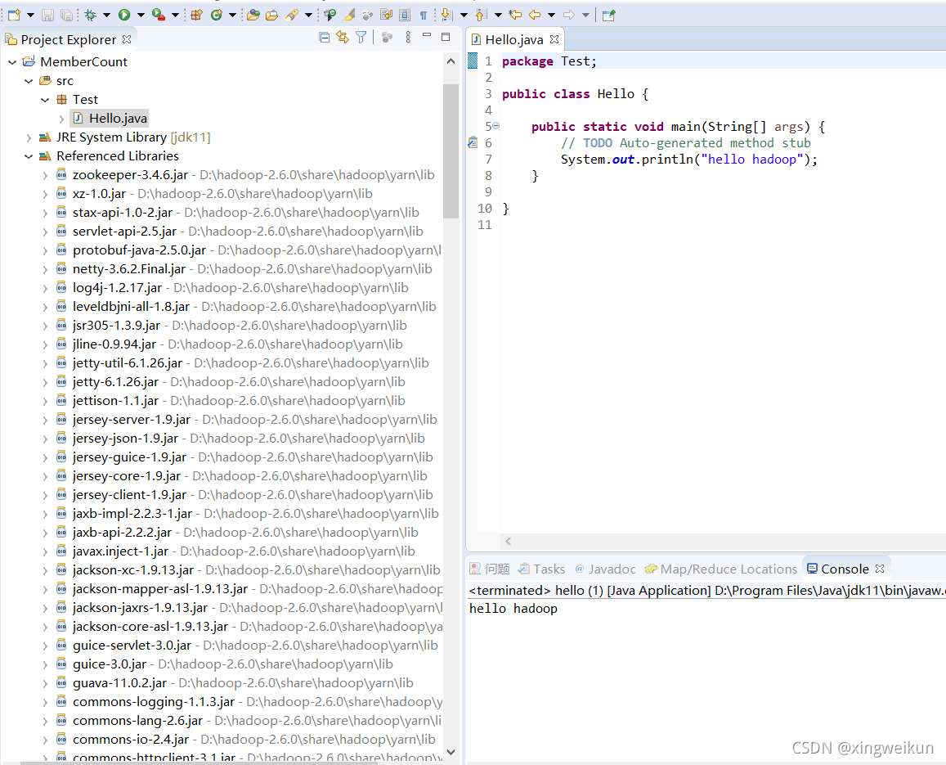Select Hello.java in Project Explorer
Viewport: 946px width, 765px height.
coord(110,119)
